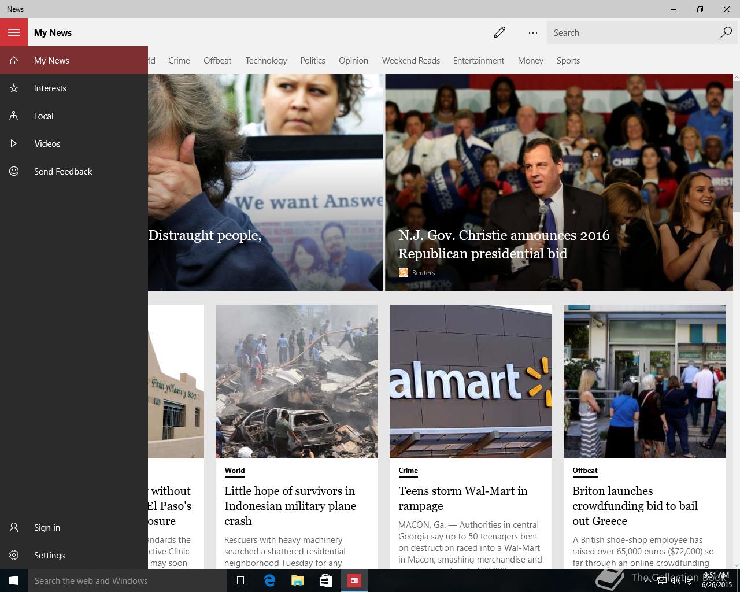Open the Weekend Reads tab
This screenshot has height=592, width=740.
[411, 60]
